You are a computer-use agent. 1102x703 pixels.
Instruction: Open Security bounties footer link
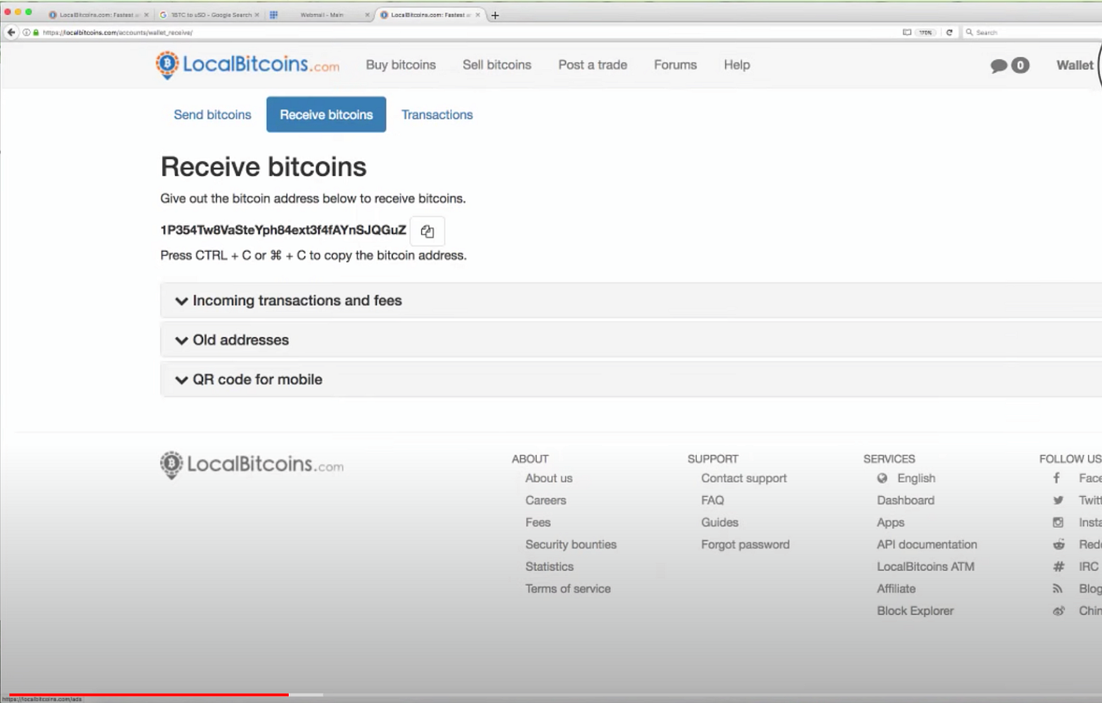571,544
